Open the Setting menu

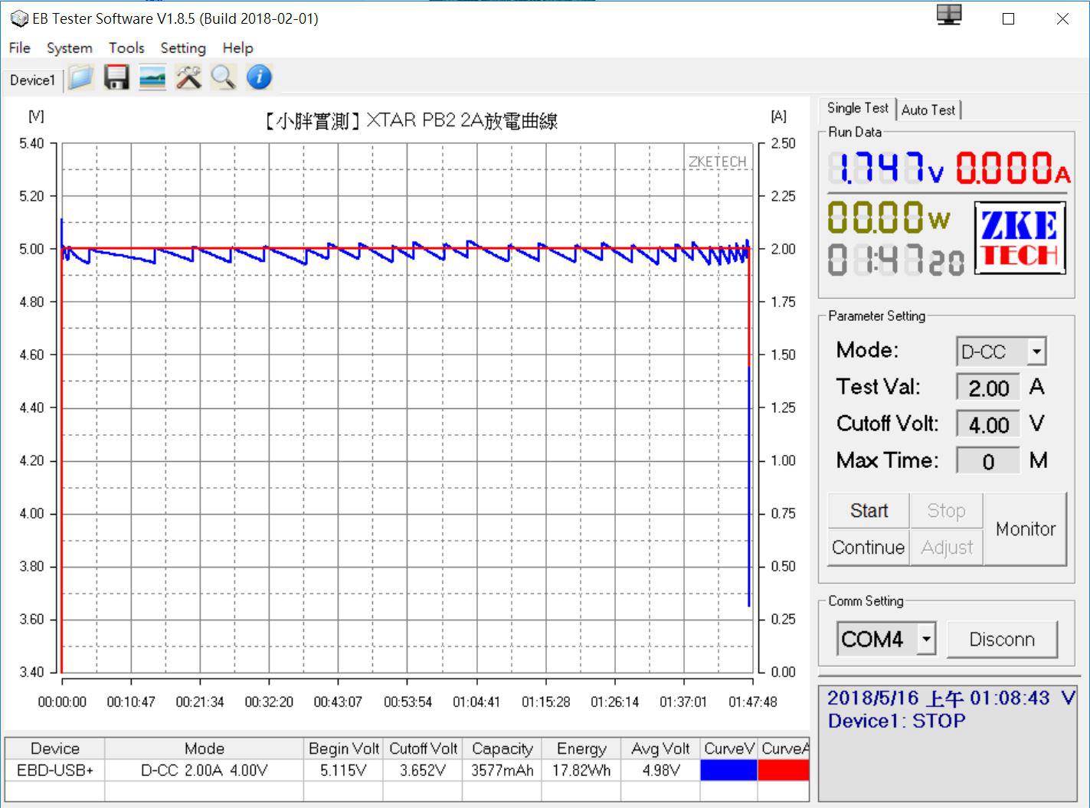tap(183, 47)
